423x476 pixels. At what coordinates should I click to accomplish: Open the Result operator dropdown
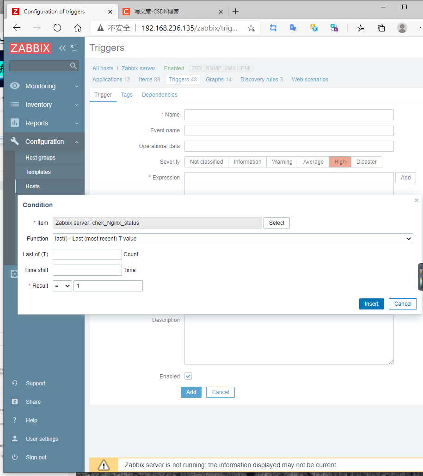[62, 286]
